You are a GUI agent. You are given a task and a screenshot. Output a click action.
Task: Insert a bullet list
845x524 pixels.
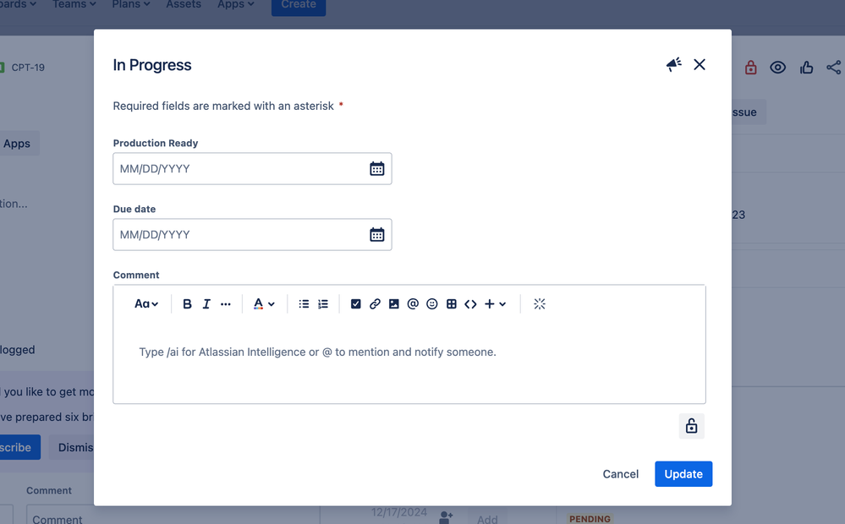tap(304, 304)
